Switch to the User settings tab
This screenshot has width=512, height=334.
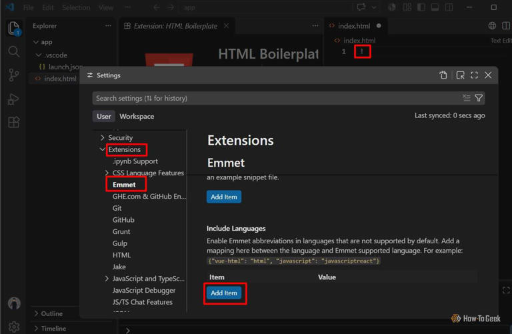[104, 116]
